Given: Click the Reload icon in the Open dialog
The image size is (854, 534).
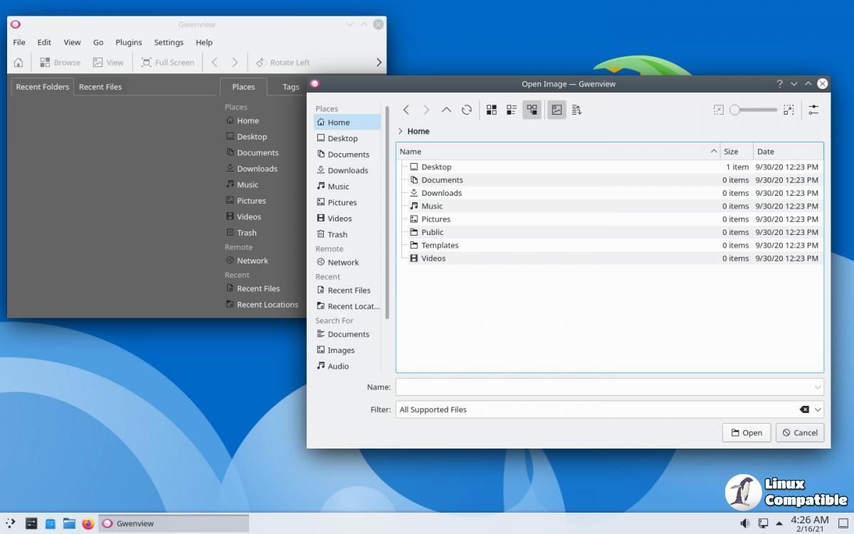Looking at the screenshot, I should click(467, 110).
